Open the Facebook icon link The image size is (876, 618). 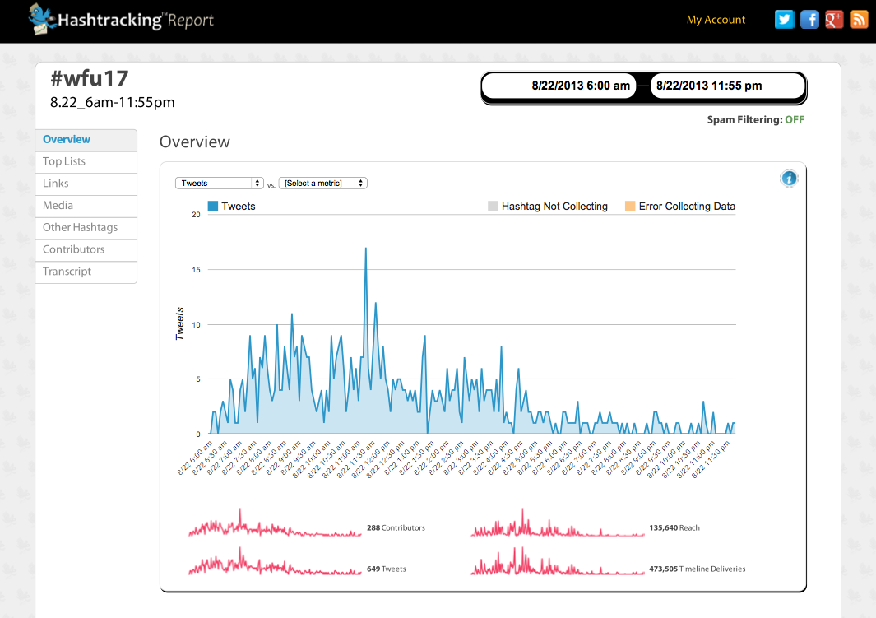coord(809,20)
